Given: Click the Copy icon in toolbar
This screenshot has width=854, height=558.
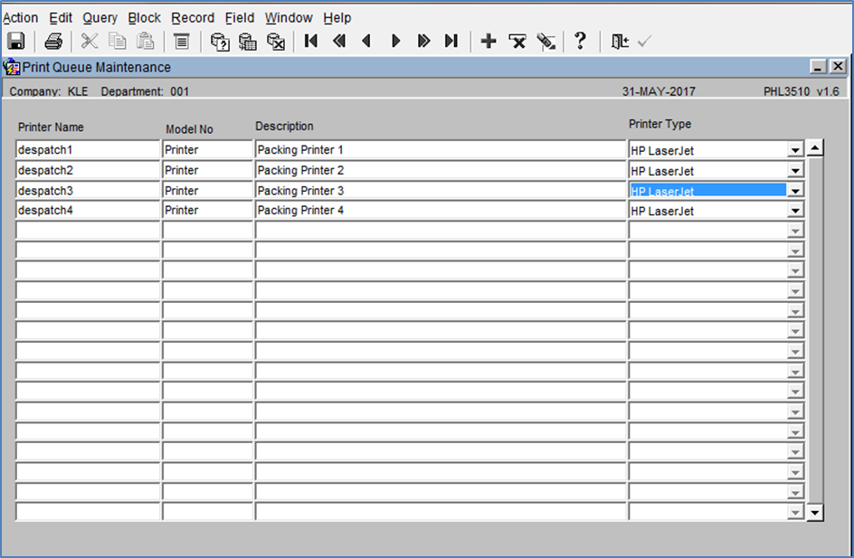Looking at the screenshot, I should [117, 42].
